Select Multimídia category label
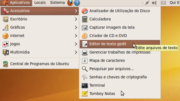Screen dimensions: 180x101 click(x=20, y=52)
